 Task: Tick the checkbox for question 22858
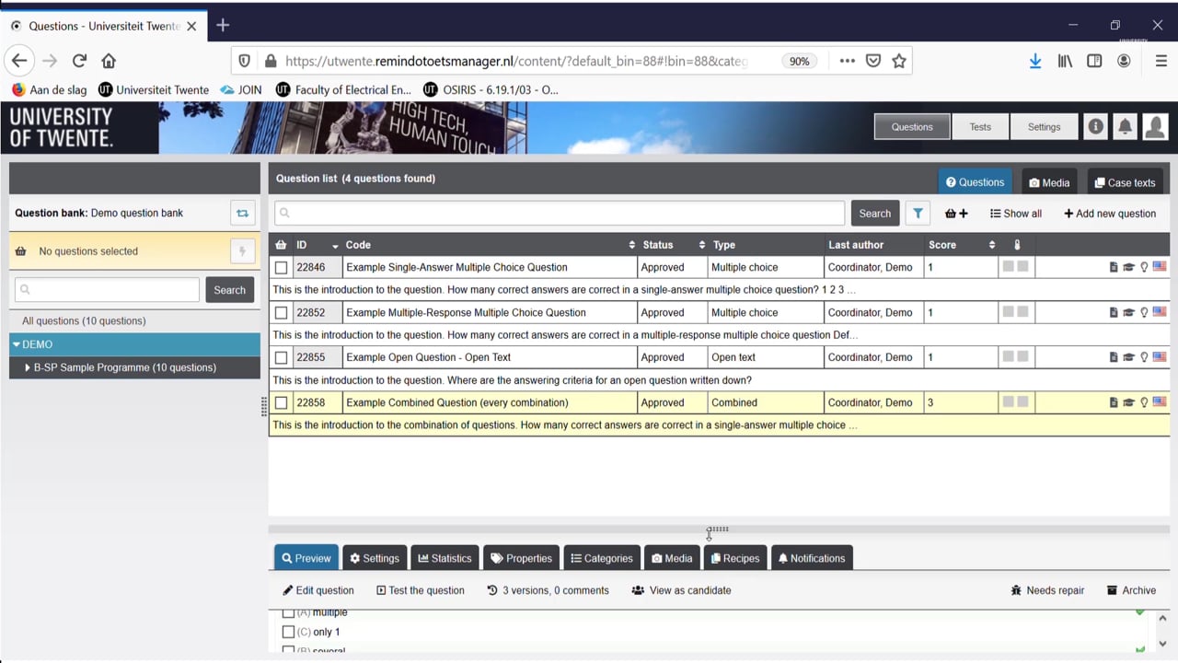tap(281, 403)
